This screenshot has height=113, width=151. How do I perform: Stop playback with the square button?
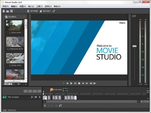pyautogui.click(x=79, y=83)
